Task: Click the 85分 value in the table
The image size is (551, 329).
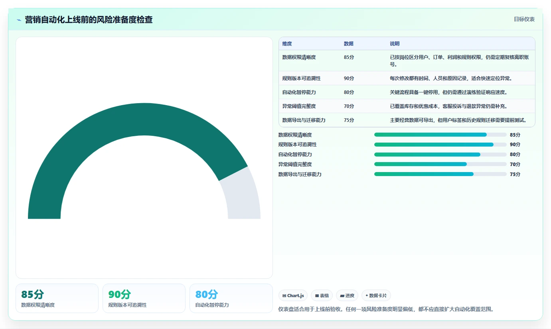Action: [x=349, y=57]
